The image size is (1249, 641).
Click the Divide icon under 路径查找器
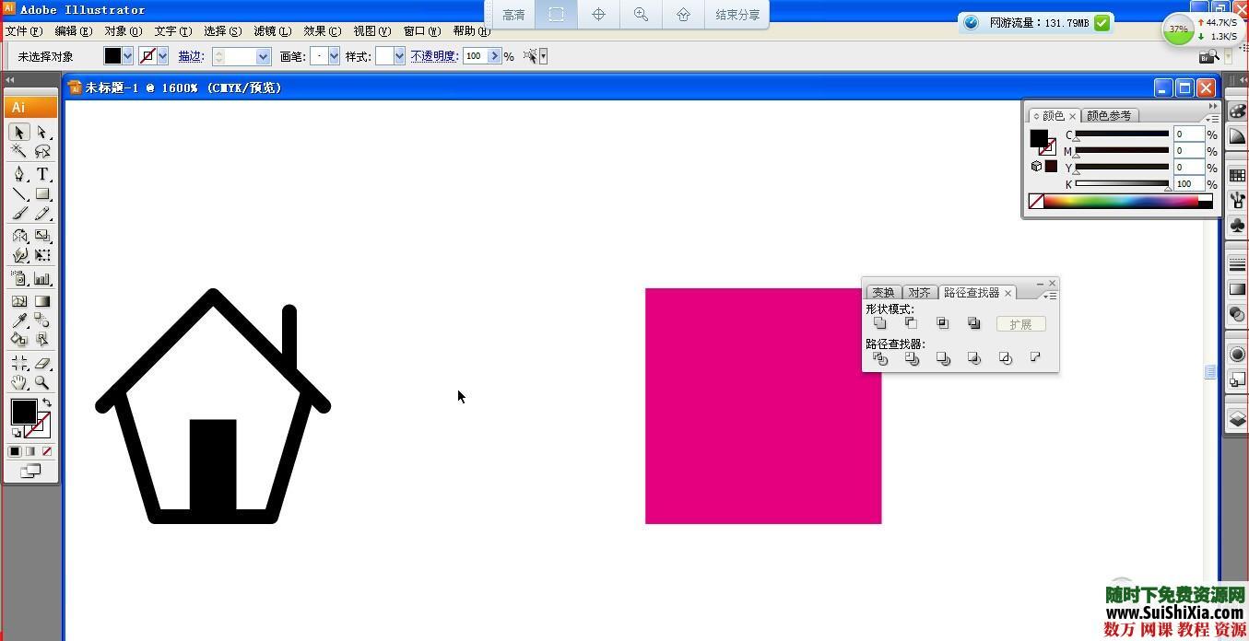coord(880,358)
